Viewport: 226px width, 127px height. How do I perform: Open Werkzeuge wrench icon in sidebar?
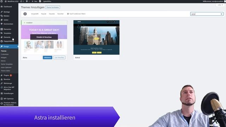point(1,83)
